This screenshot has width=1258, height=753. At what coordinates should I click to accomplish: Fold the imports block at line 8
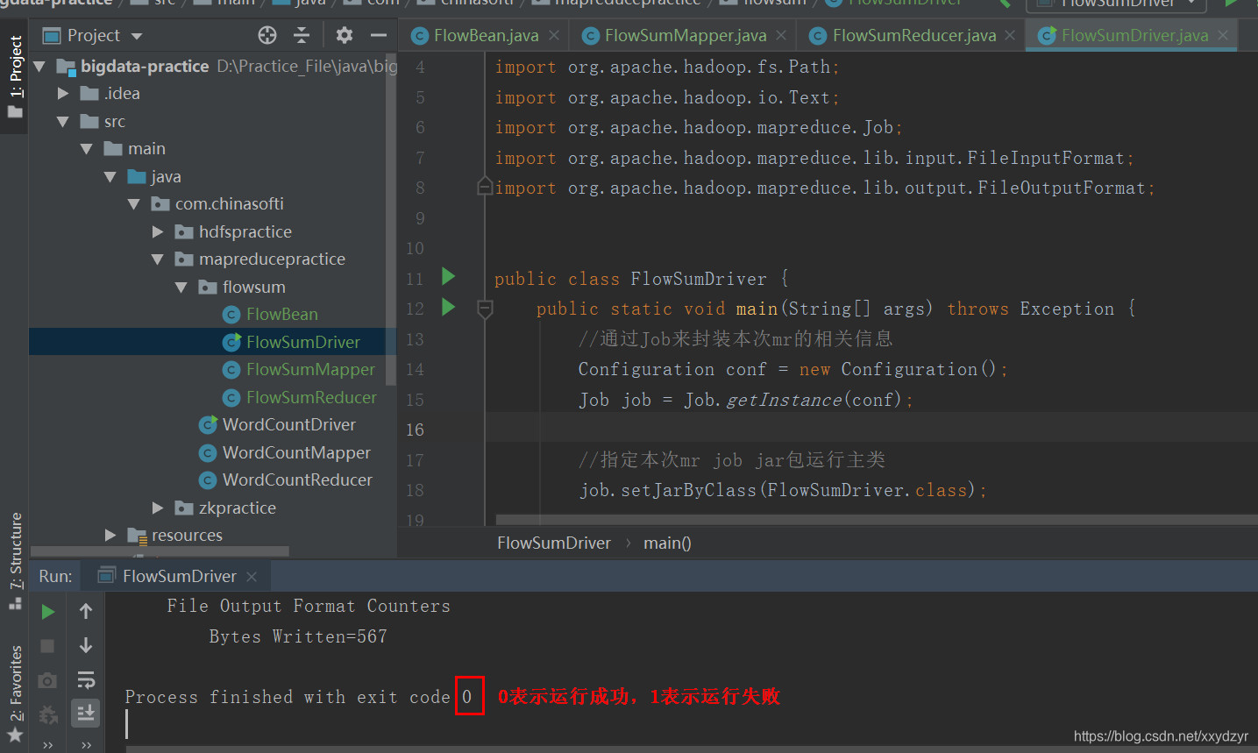[484, 187]
